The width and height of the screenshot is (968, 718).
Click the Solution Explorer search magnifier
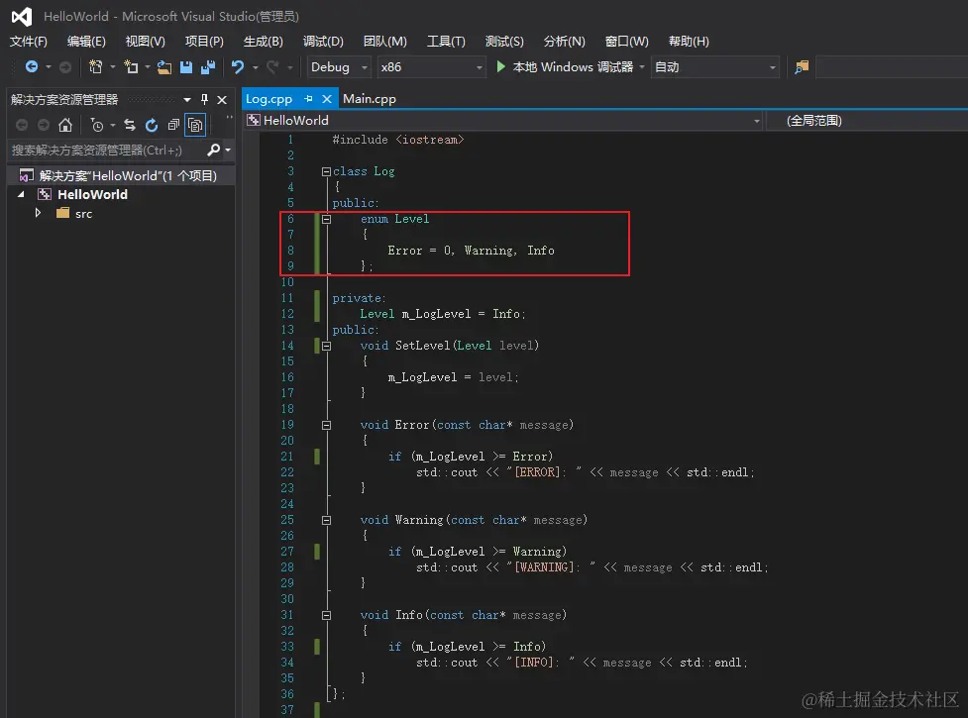click(213, 150)
